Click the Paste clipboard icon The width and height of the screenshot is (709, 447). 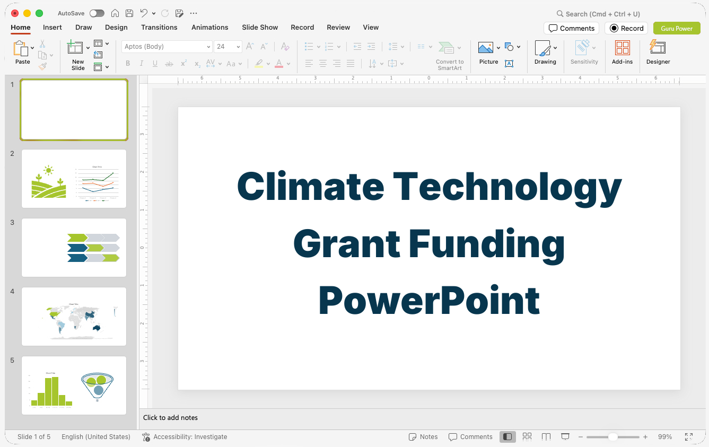(x=21, y=48)
